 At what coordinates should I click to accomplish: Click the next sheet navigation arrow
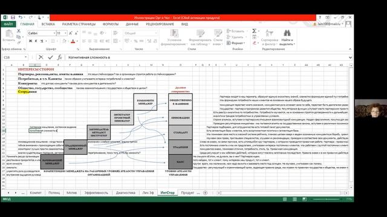click(16, 193)
